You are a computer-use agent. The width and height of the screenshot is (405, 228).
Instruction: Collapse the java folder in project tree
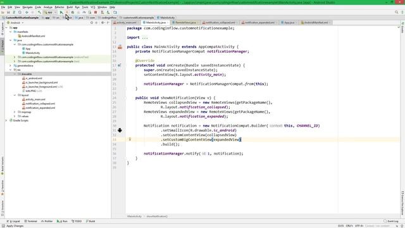tap(11, 41)
